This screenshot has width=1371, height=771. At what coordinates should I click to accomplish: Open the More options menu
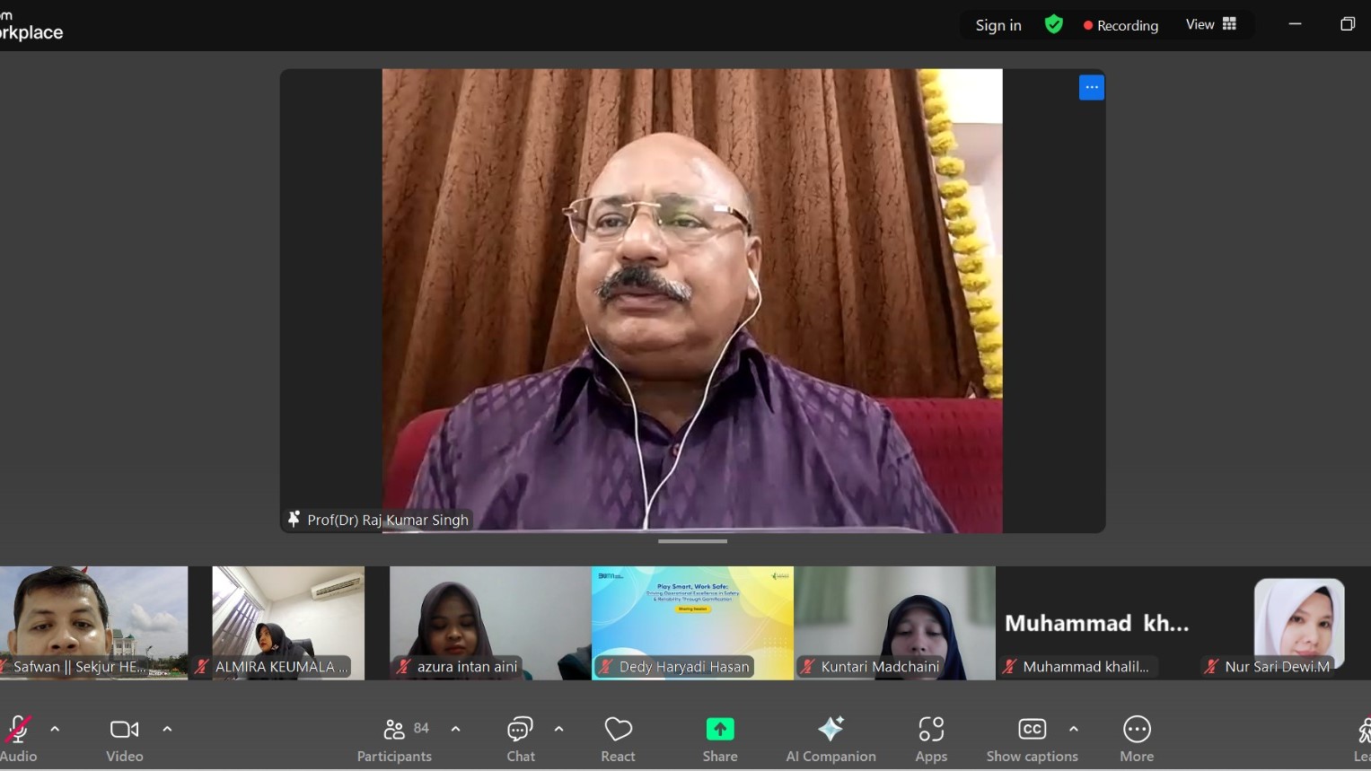[1136, 740]
